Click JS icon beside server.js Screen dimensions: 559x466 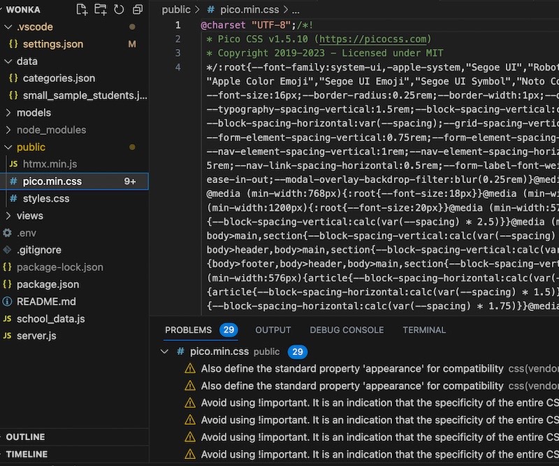tap(7, 336)
